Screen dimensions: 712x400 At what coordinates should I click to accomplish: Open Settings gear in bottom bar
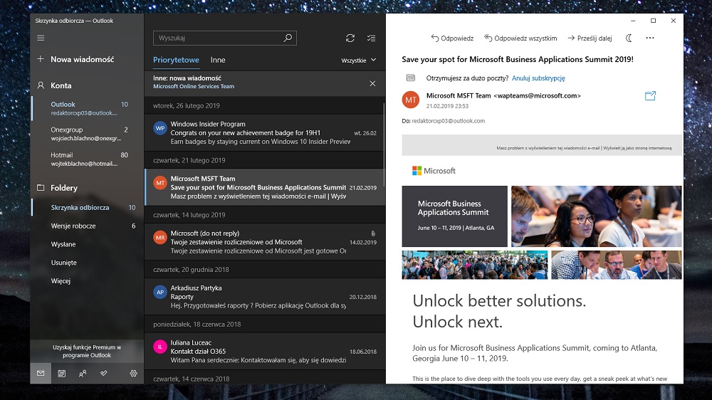coord(134,373)
